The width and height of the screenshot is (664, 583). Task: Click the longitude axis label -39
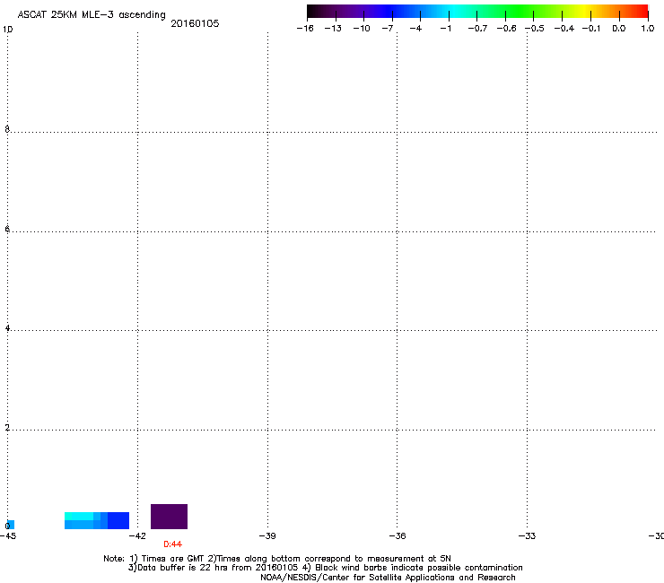click(x=267, y=536)
